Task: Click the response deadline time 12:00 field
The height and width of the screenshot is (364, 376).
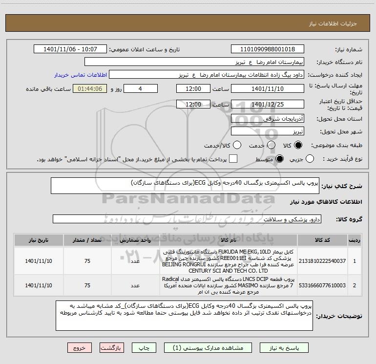Action: 193,88
